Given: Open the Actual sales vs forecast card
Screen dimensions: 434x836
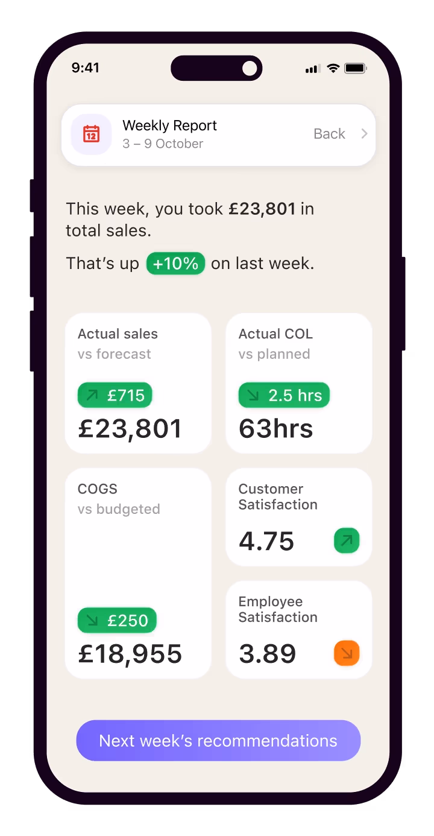Looking at the screenshot, I should 138,383.
